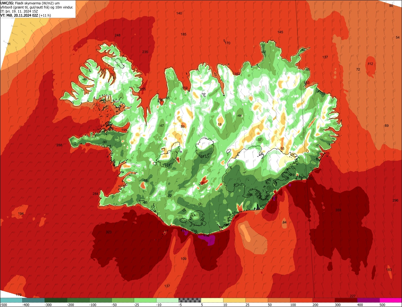Click the value -47 on the western highlands
Screen dimensions: 402x307
coord(161,126)
